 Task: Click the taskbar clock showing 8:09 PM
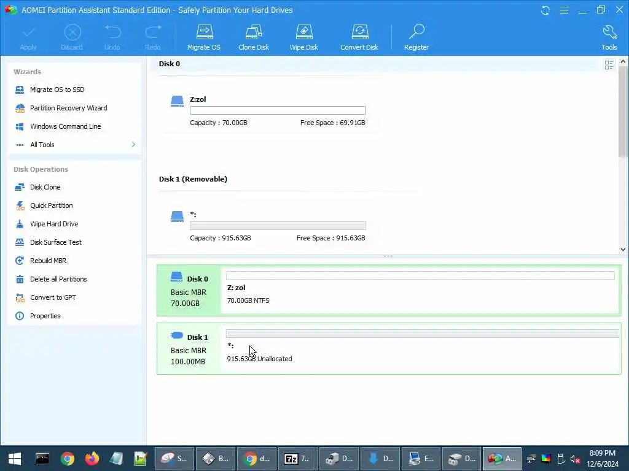(x=602, y=459)
